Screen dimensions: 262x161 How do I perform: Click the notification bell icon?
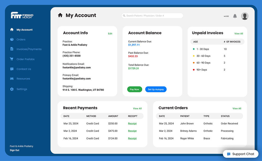[235, 16]
